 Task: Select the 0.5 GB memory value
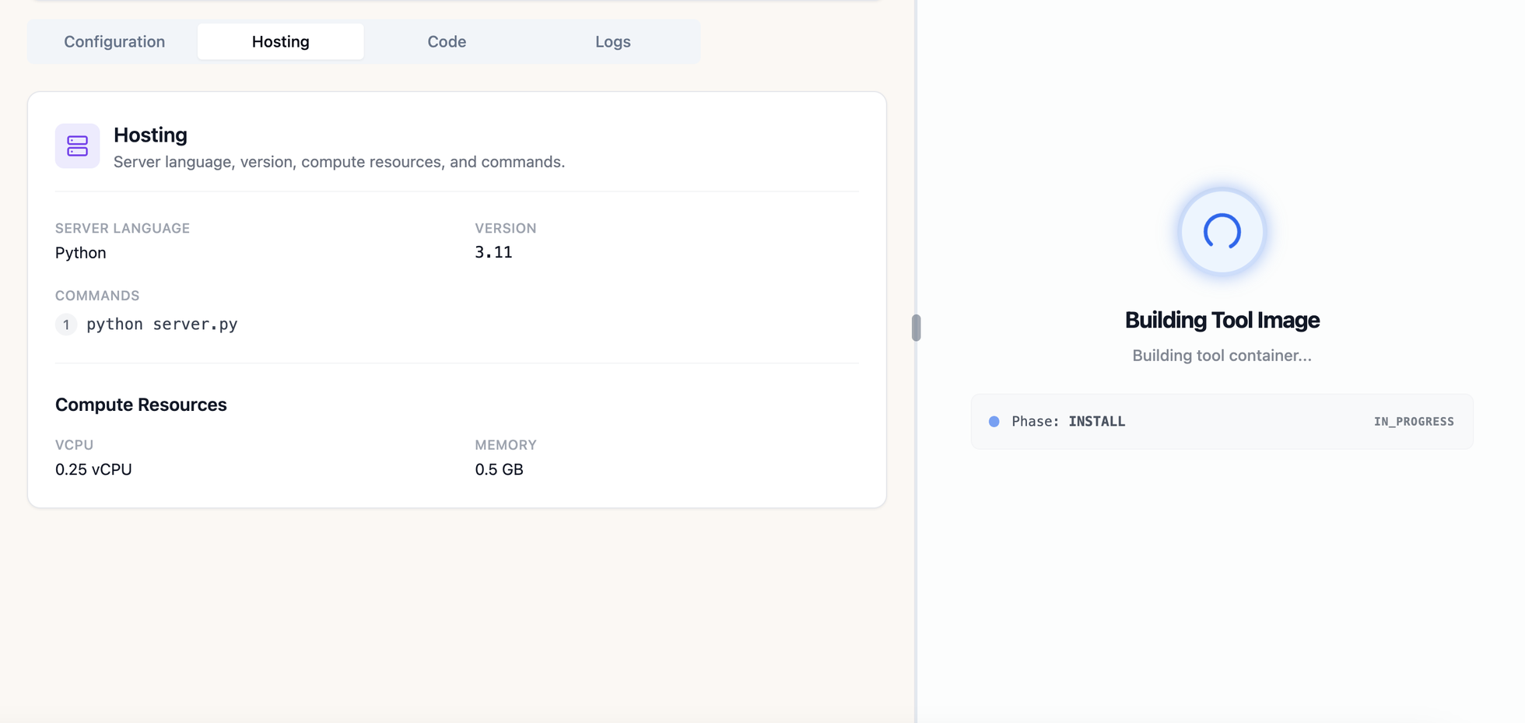[500, 469]
